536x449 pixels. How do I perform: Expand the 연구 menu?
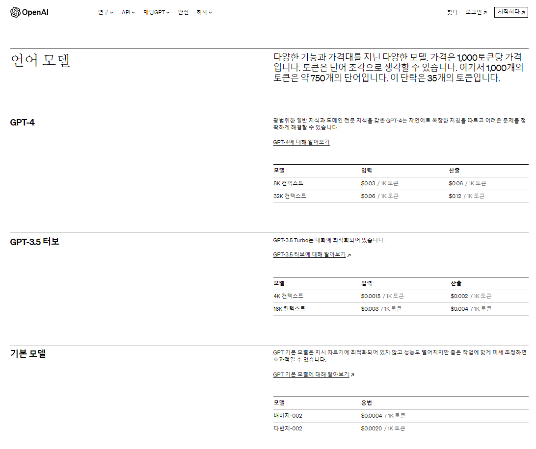coord(105,12)
